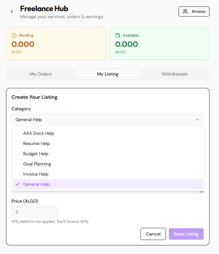Click the Price (ALGO) label
The height and width of the screenshot is (254, 219).
[25, 201]
